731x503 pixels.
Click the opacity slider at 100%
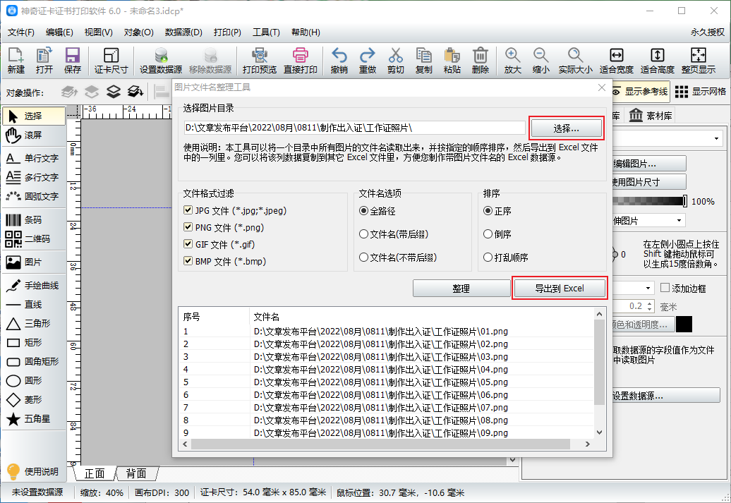[684, 201]
